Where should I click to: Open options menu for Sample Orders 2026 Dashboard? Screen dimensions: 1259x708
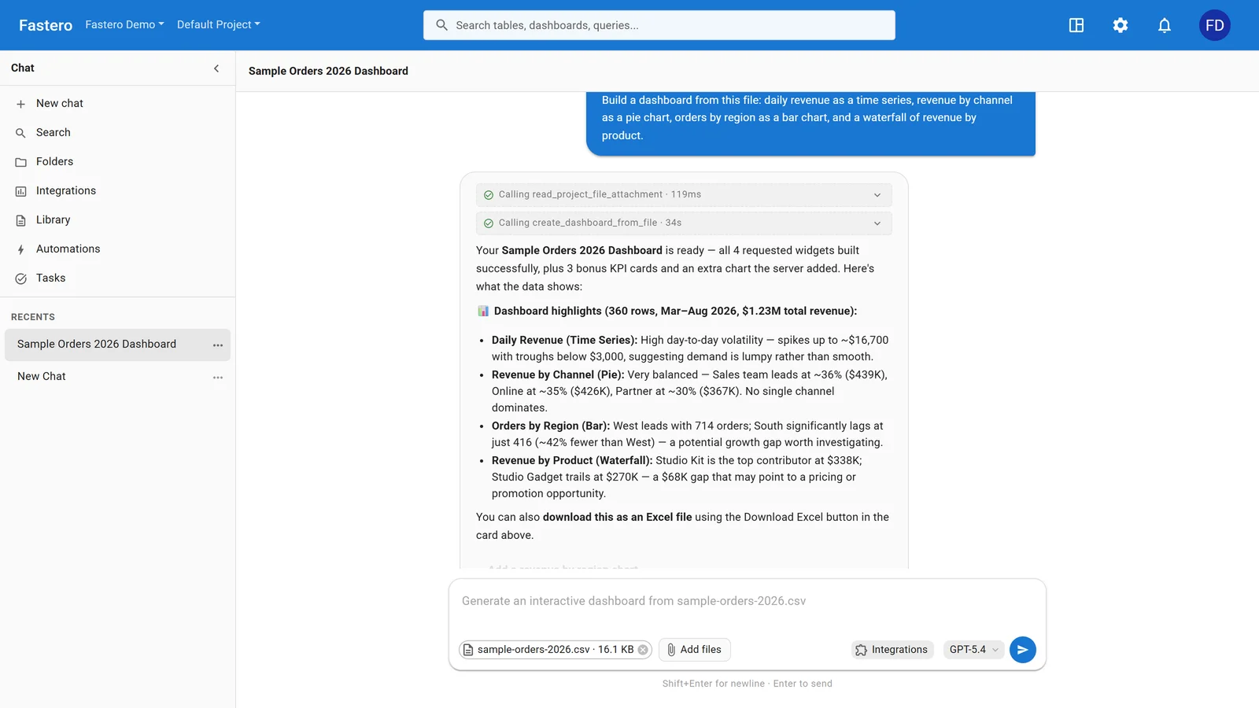point(218,345)
